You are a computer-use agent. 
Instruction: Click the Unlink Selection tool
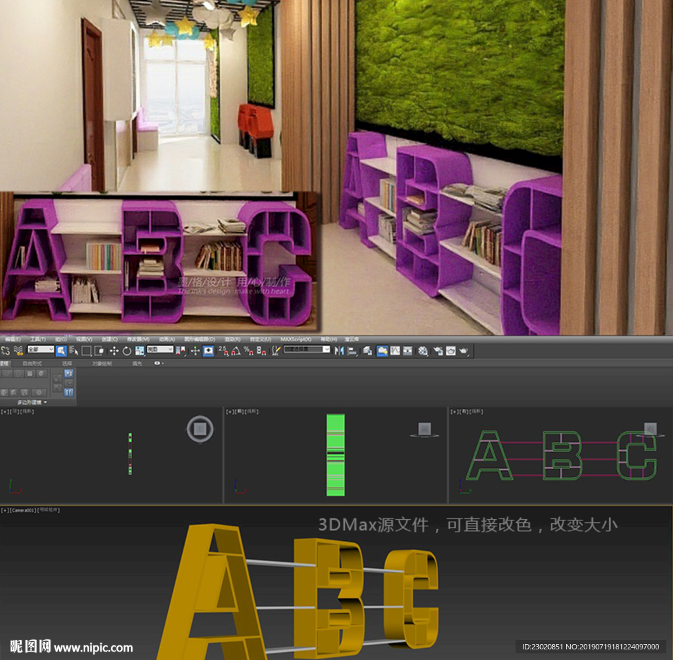pyautogui.click(x=5, y=351)
